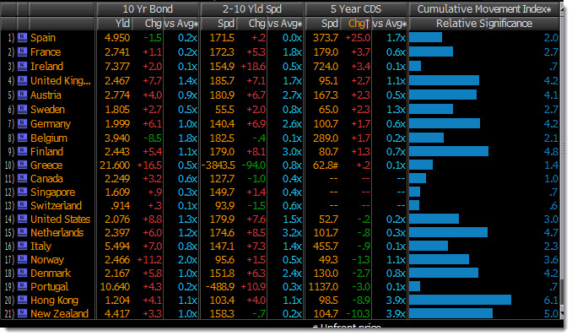Select the 10 Yr Bond header group

[x=148, y=9]
